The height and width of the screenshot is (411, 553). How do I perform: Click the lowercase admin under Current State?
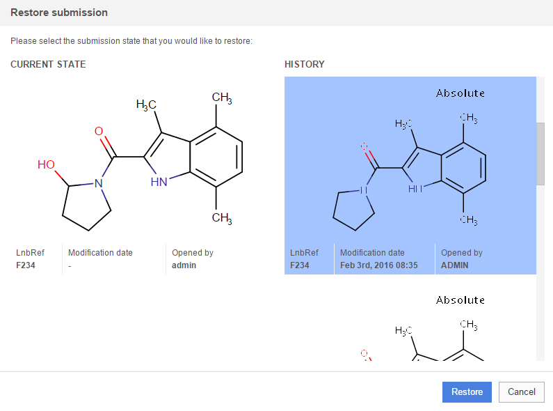[184, 265]
